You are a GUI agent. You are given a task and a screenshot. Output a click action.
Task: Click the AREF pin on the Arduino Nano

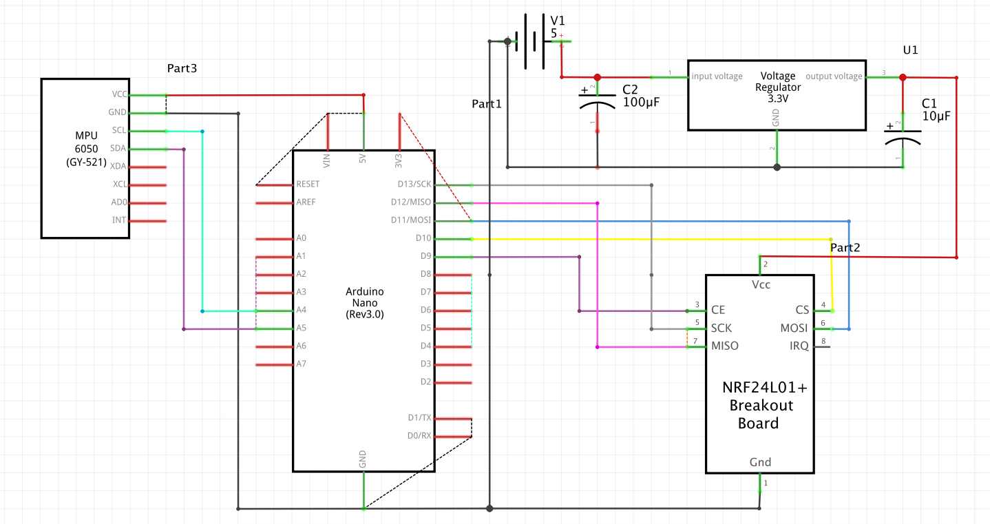pyautogui.click(x=274, y=202)
